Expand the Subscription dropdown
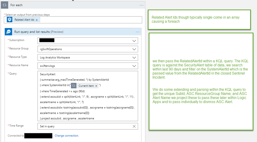The image size is (257, 142). pos(134,41)
